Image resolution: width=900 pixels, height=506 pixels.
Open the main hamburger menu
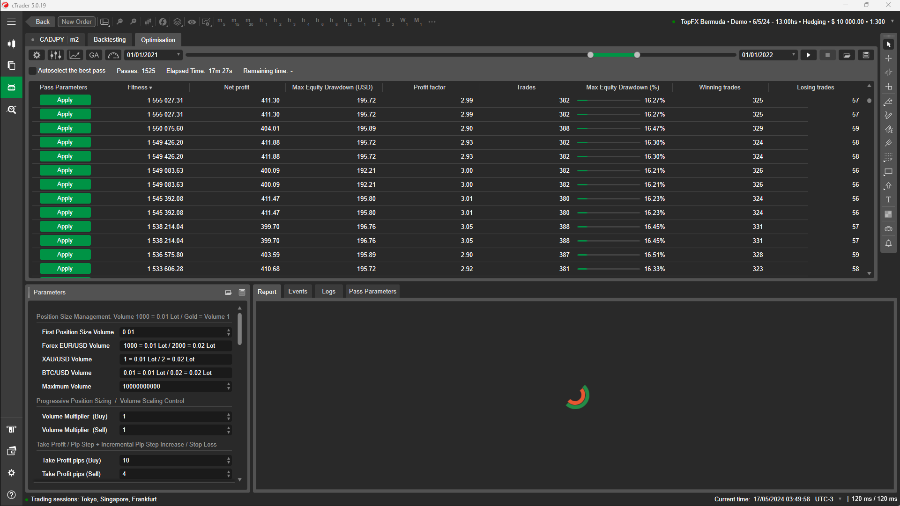click(x=11, y=22)
